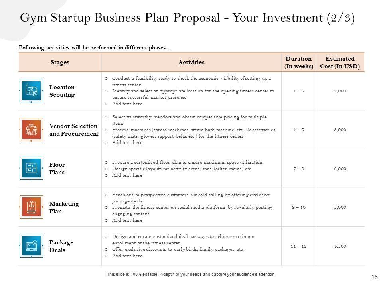This screenshot has width=383, height=287.
Task: Click 'Add text here' in Location Scouting row
Action: coord(127,104)
